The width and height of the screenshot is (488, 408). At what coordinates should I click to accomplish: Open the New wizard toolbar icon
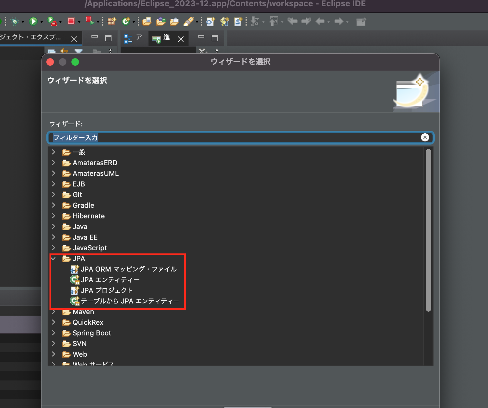click(112, 21)
